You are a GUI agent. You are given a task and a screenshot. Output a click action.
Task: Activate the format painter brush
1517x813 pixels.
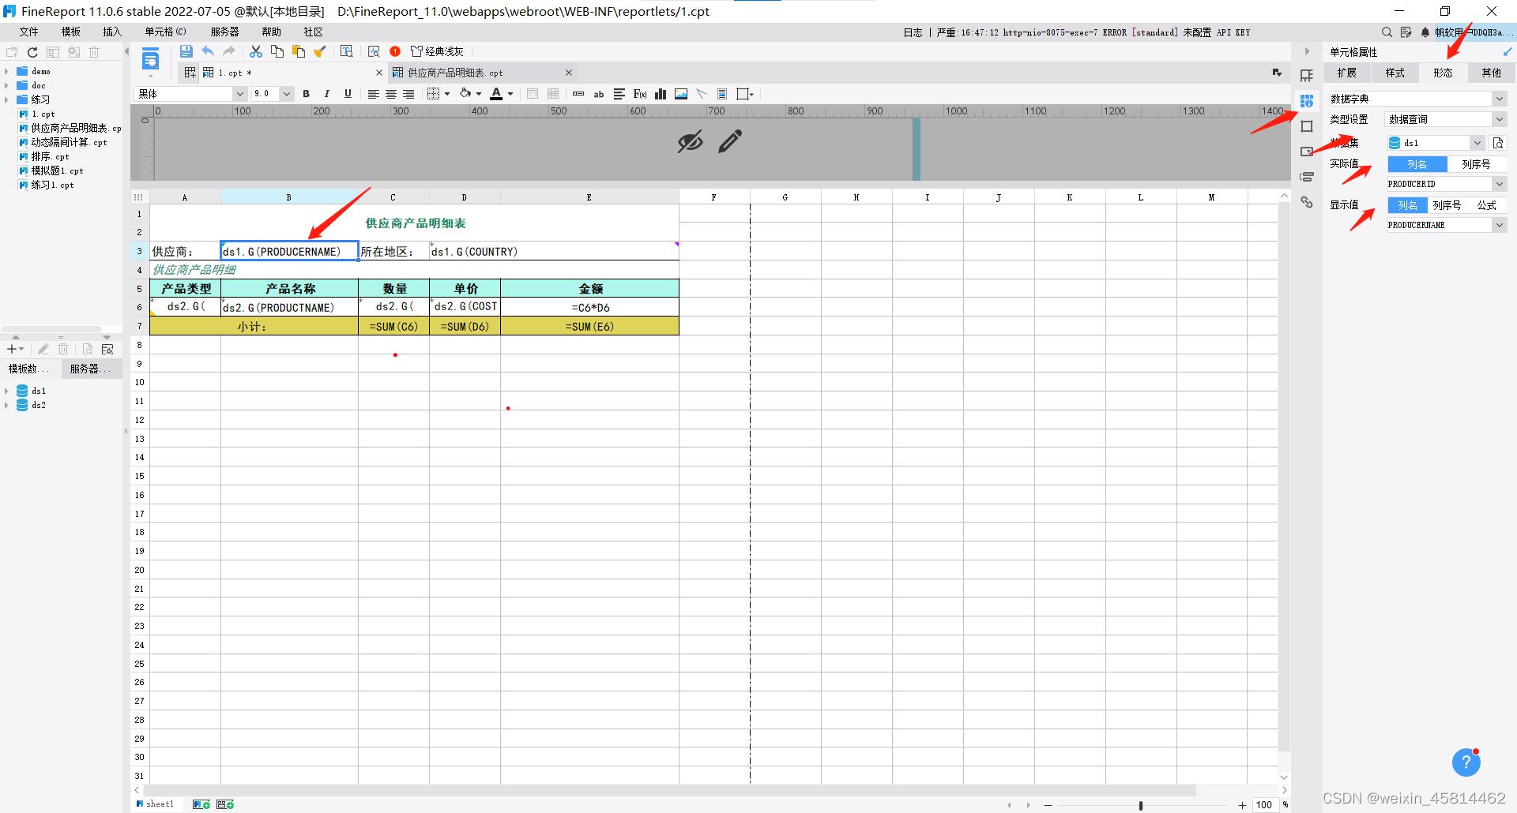[320, 51]
